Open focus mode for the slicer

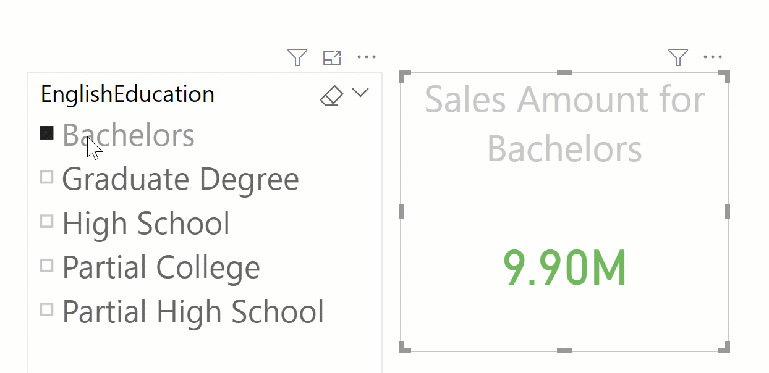[x=332, y=58]
